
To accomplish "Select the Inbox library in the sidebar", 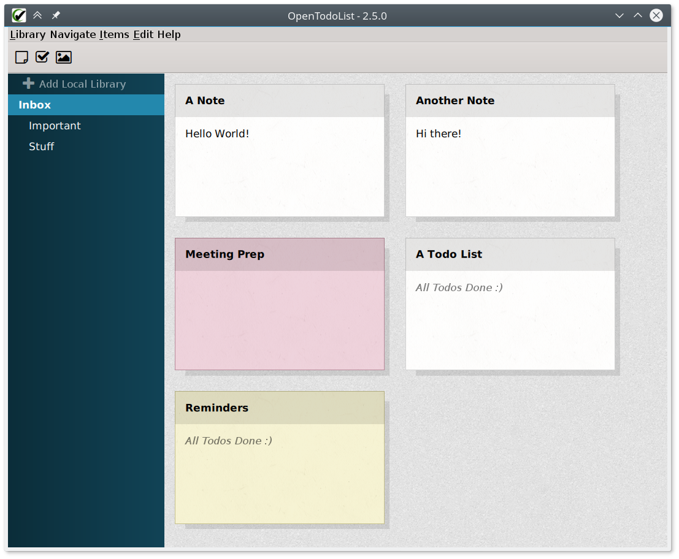I will (x=86, y=105).
